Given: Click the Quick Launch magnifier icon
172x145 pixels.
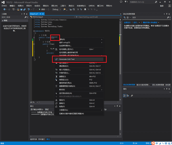Looking at the screenshot, I should coord(156,2).
